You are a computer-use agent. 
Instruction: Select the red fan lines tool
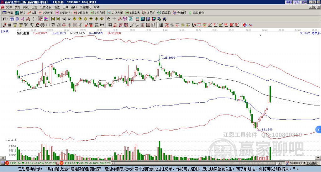click(115, 25)
